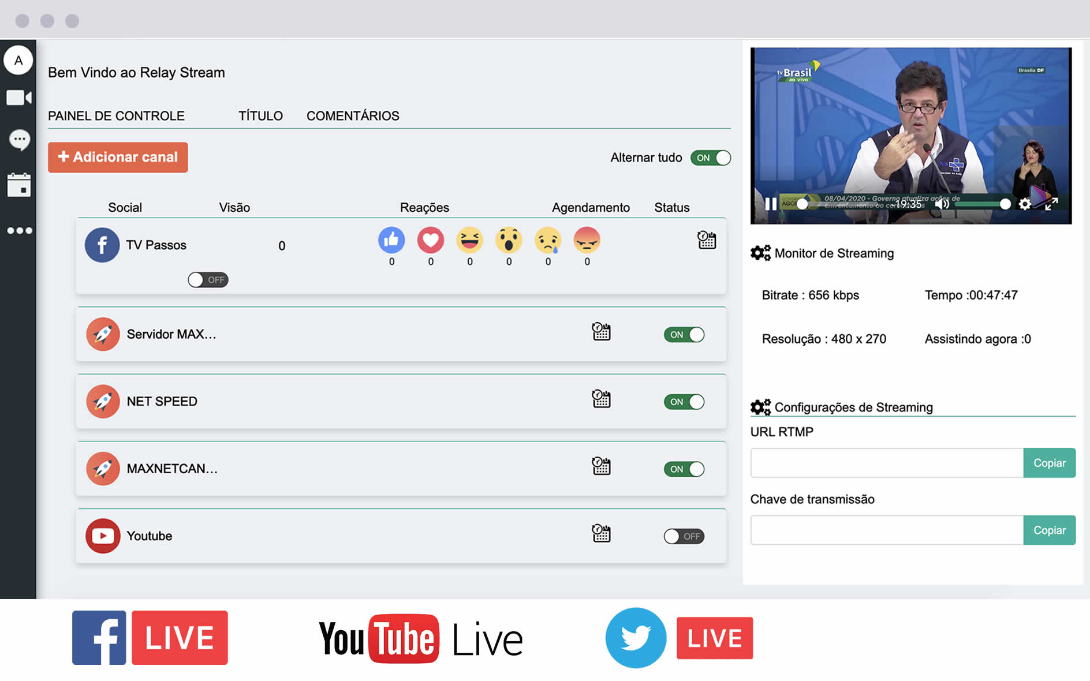Click the Love heart reaction icon
Image resolution: width=1090 pixels, height=681 pixels.
(431, 240)
